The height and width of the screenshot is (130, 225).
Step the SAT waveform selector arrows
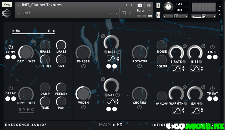[x=118, y=102]
